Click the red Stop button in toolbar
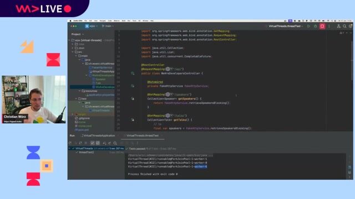 tap(322, 26)
